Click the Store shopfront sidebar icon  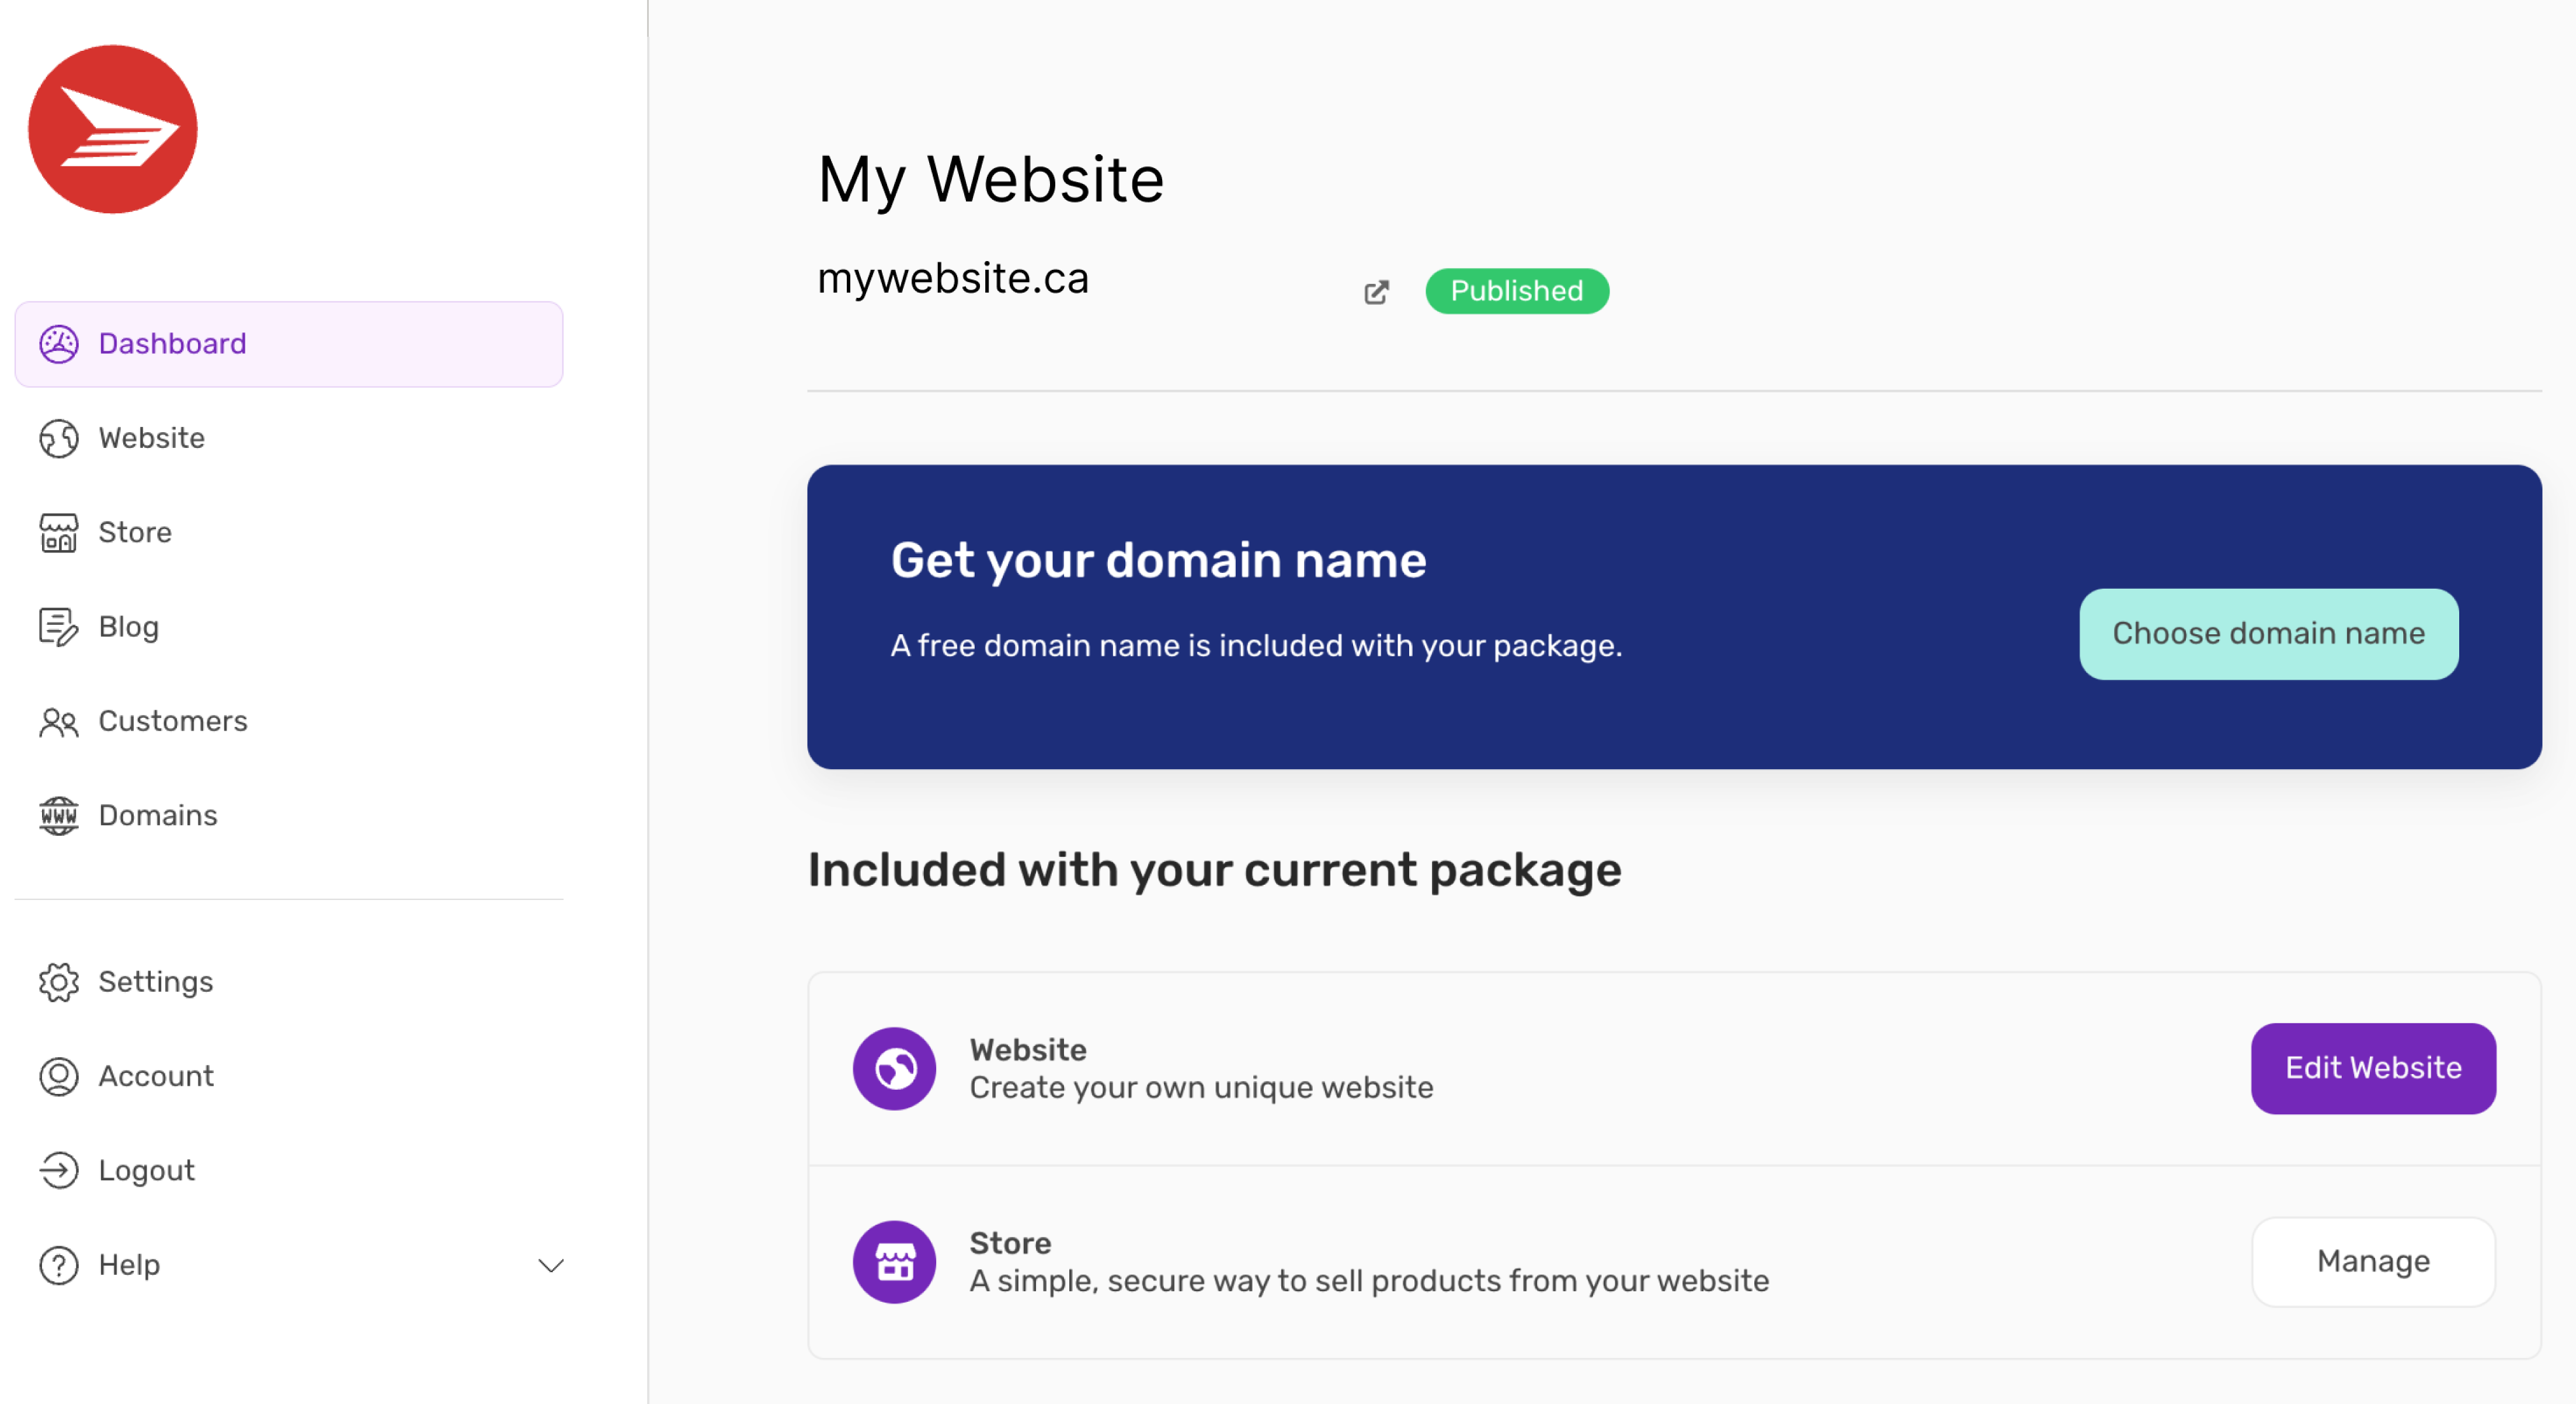point(59,532)
